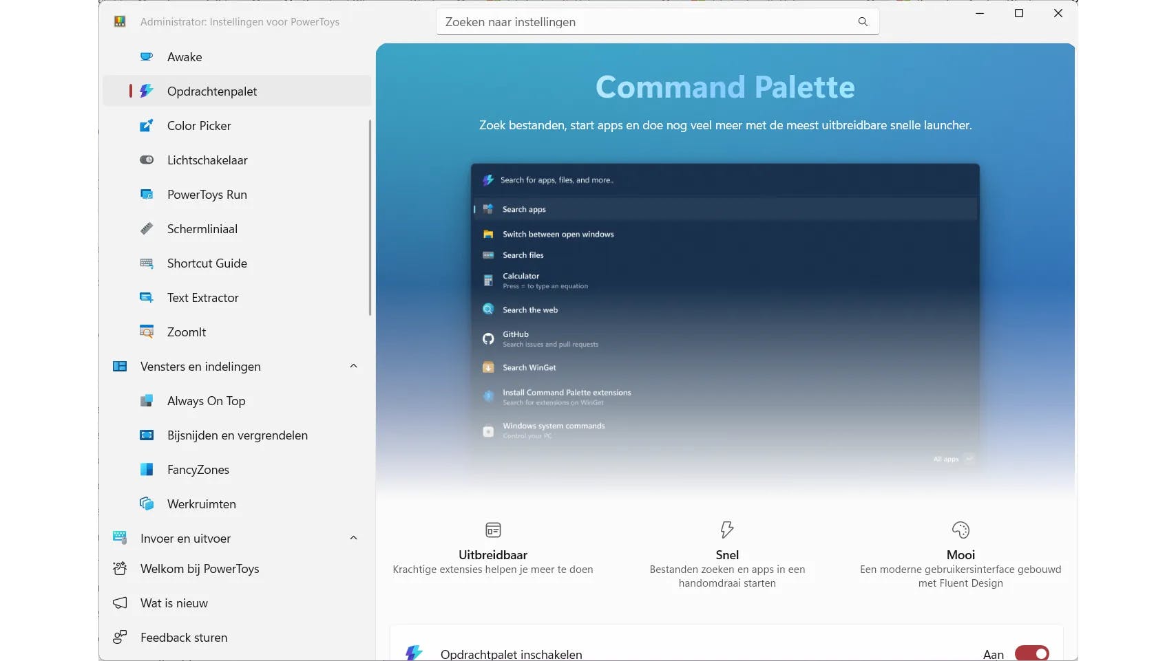This screenshot has height=661, width=1176.
Task: Click the Snel feature title
Action: 727,555
